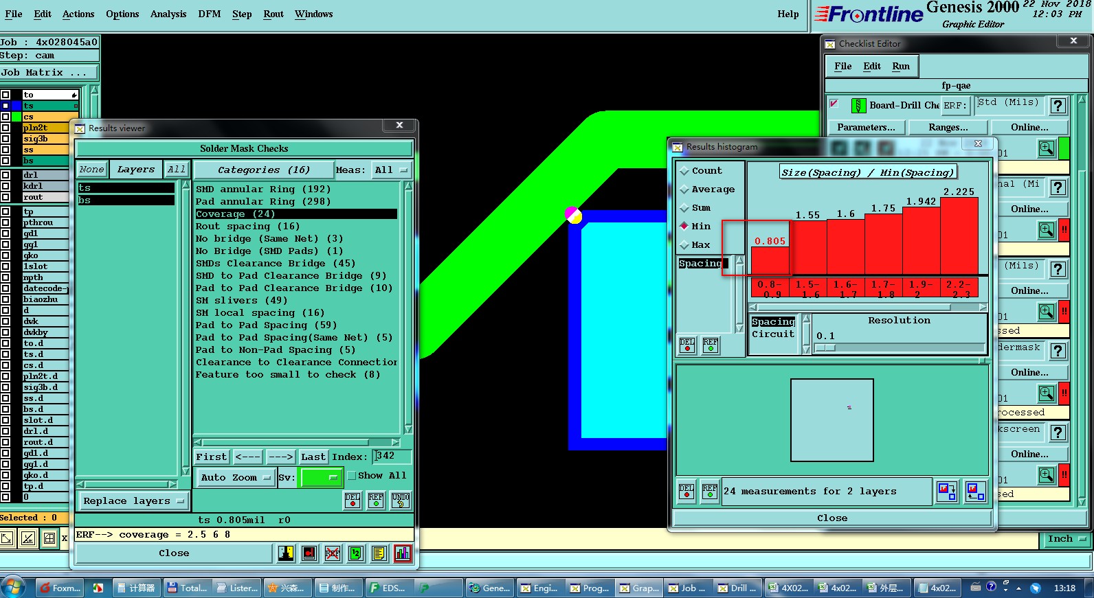Close the Results histogram via Close button
Image resolution: width=1094 pixels, height=598 pixels.
(832, 518)
